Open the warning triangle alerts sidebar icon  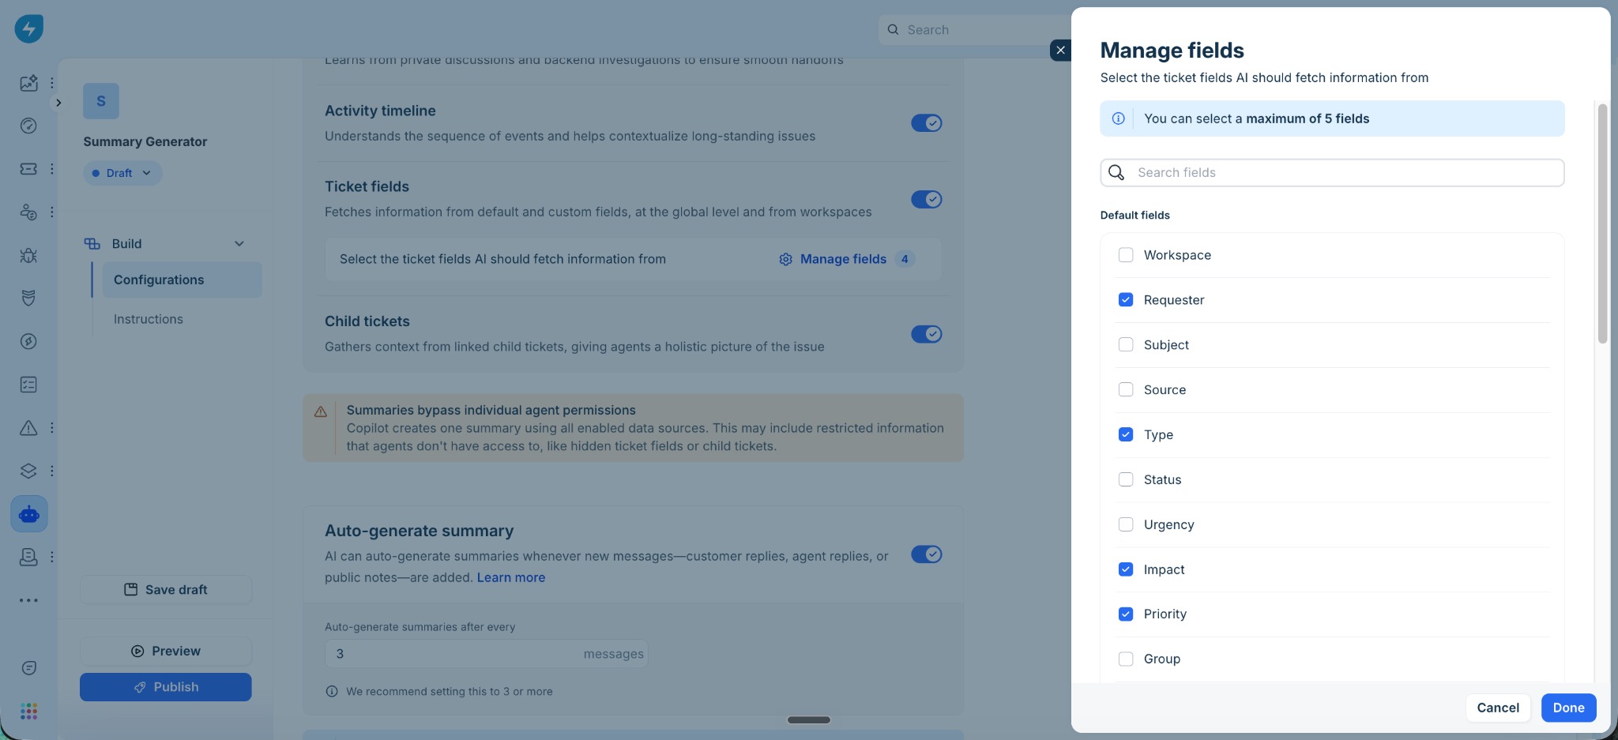28,427
